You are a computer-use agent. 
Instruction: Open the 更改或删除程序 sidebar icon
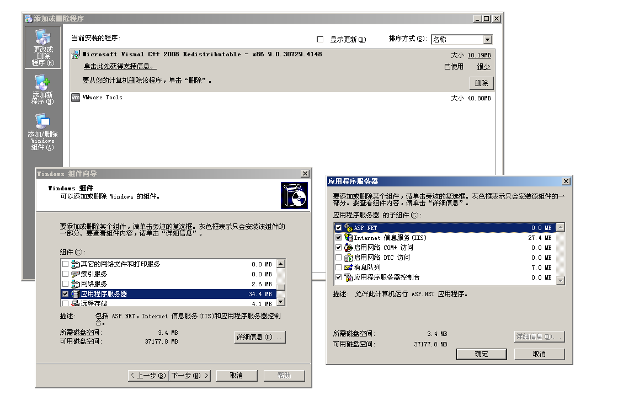tap(43, 47)
